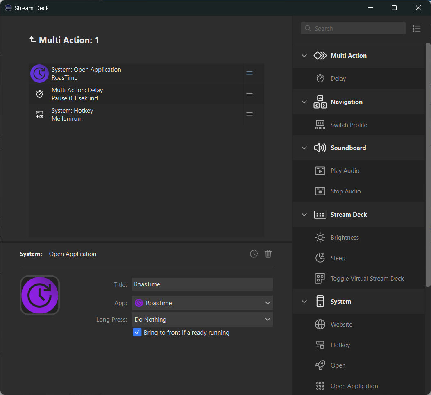Select the Delay action in sidebar
Viewport: 431px width, 395px height.
click(x=338, y=79)
